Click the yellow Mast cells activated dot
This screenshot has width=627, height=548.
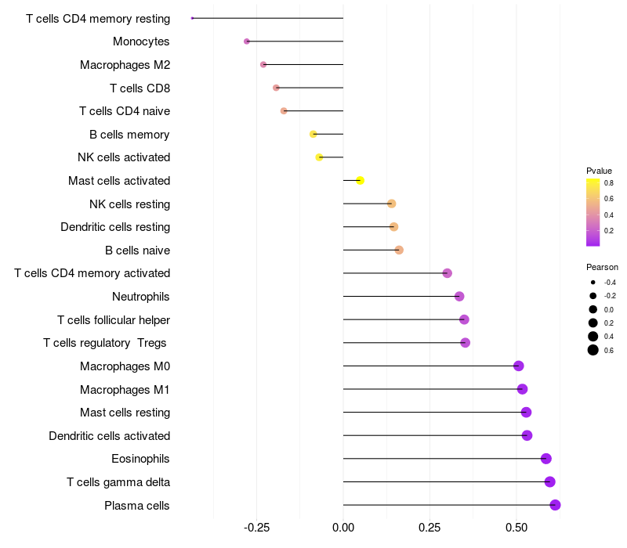tap(360, 181)
